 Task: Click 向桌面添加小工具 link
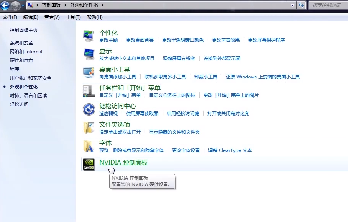click(118, 77)
